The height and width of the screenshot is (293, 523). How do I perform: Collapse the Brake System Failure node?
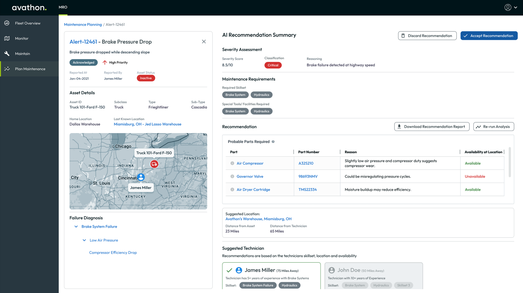pyautogui.click(x=76, y=227)
